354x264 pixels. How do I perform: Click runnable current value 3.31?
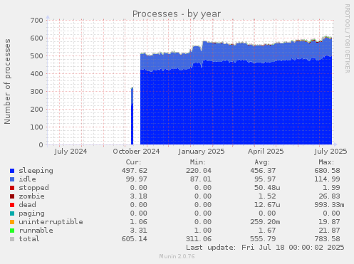(x=139, y=231)
